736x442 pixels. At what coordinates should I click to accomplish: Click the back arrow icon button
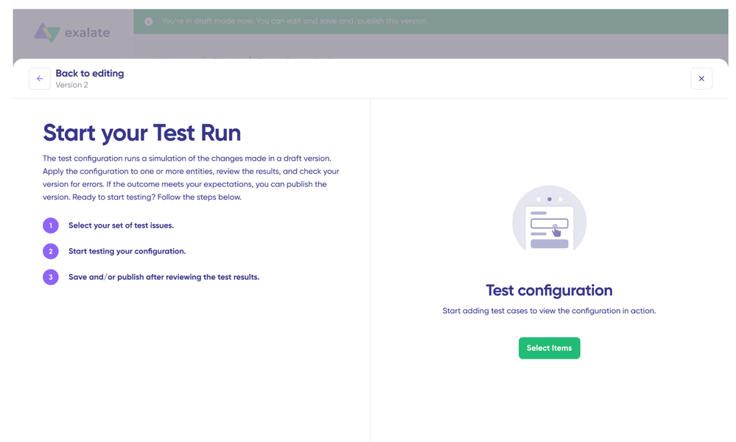click(x=40, y=78)
